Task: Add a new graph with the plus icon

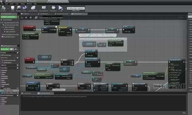Action: (17, 52)
